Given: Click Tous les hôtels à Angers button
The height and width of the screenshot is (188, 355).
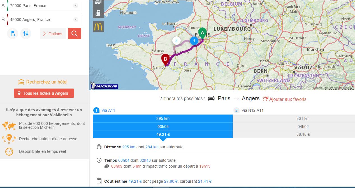Looking at the screenshot, I should 44,93.
